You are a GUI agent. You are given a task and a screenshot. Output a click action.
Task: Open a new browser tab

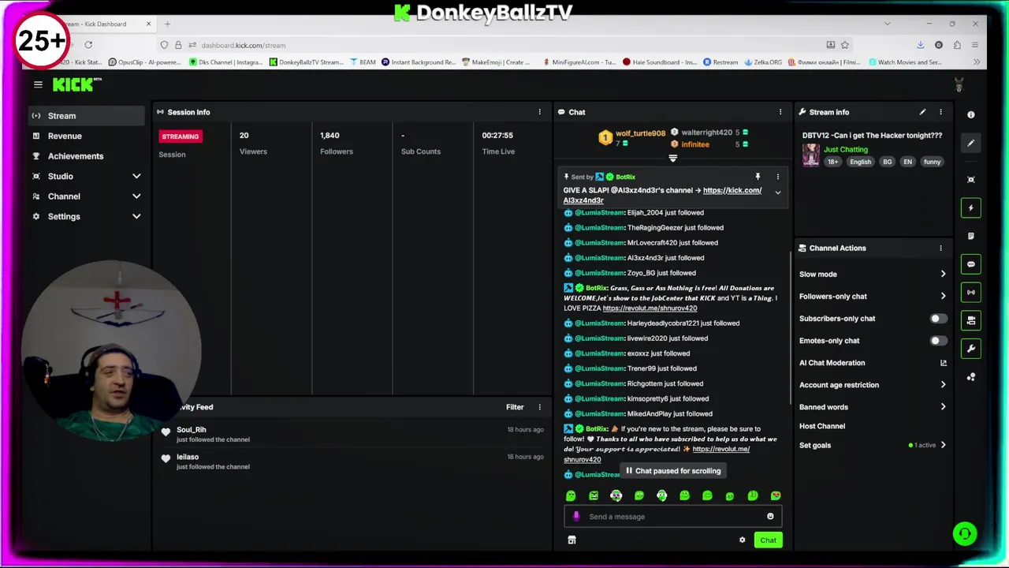(x=167, y=24)
